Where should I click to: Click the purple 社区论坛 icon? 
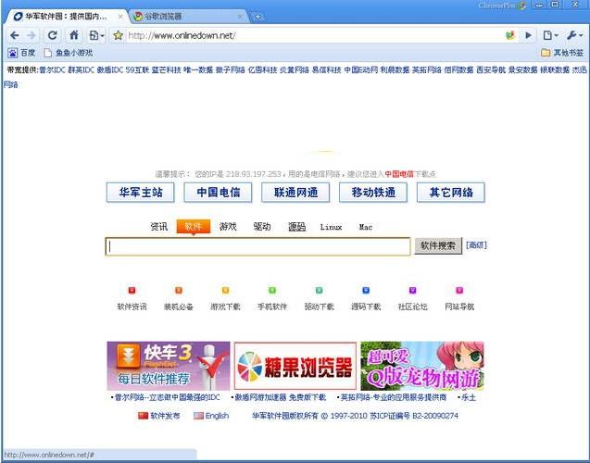[x=413, y=291]
